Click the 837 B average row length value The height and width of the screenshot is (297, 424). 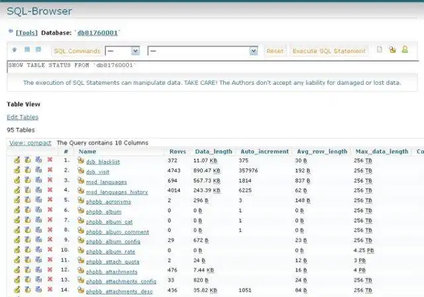click(x=303, y=180)
